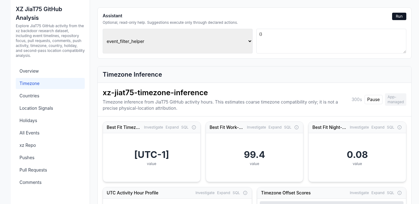
Task: Click the Timezone Inference header
Action: tap(132, 74)
